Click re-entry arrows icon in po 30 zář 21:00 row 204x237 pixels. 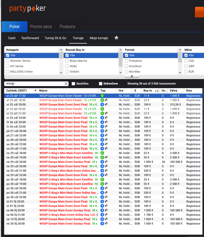tap(106, 192)
